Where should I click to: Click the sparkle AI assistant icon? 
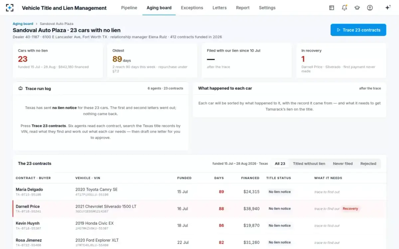388,8
